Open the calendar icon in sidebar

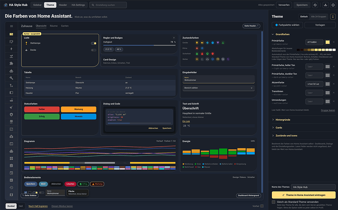coord(11,173)
